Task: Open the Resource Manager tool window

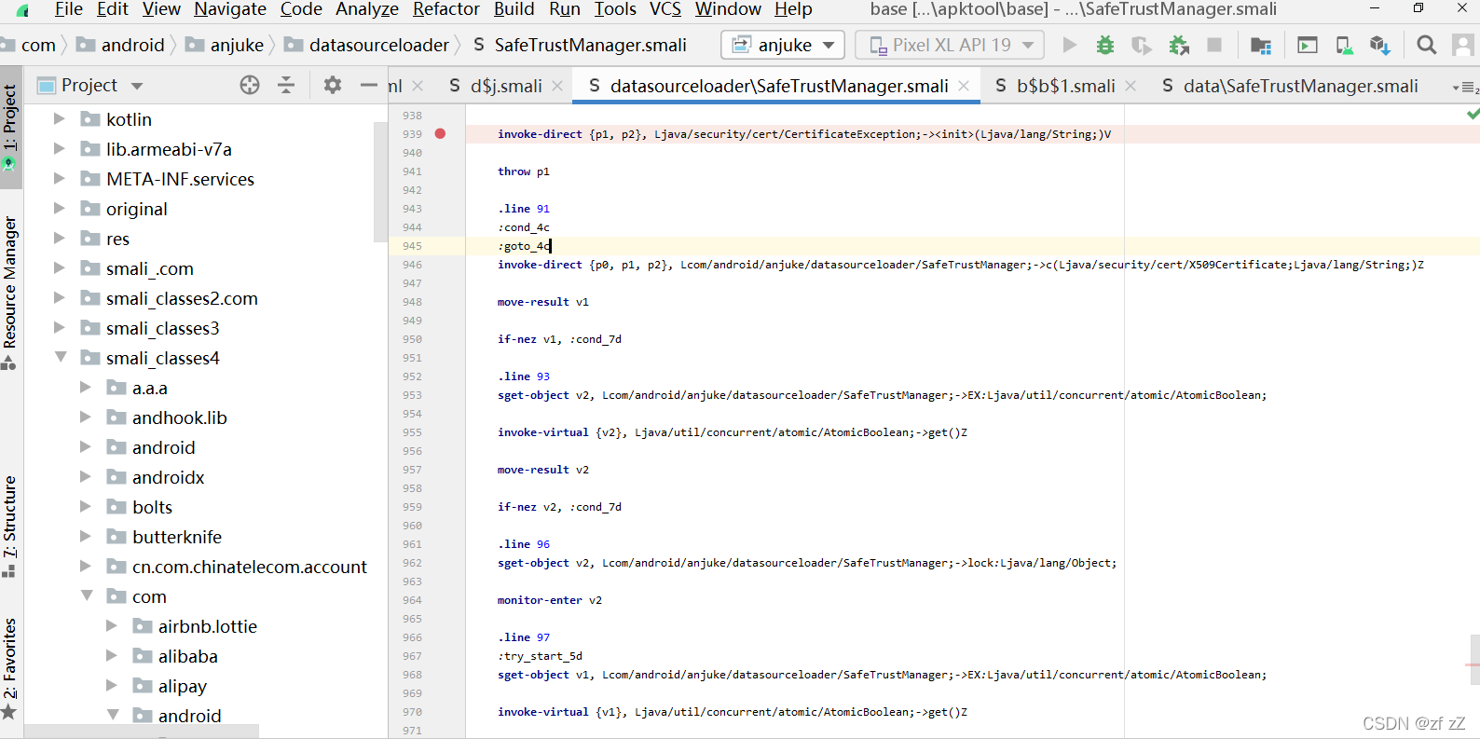Action: 10,292
